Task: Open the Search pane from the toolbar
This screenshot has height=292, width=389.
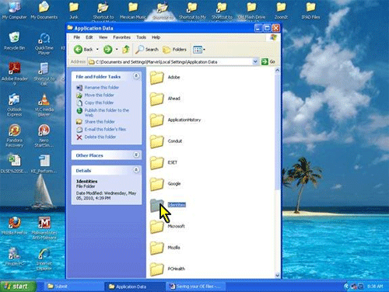Action: [x=147, y=49]
